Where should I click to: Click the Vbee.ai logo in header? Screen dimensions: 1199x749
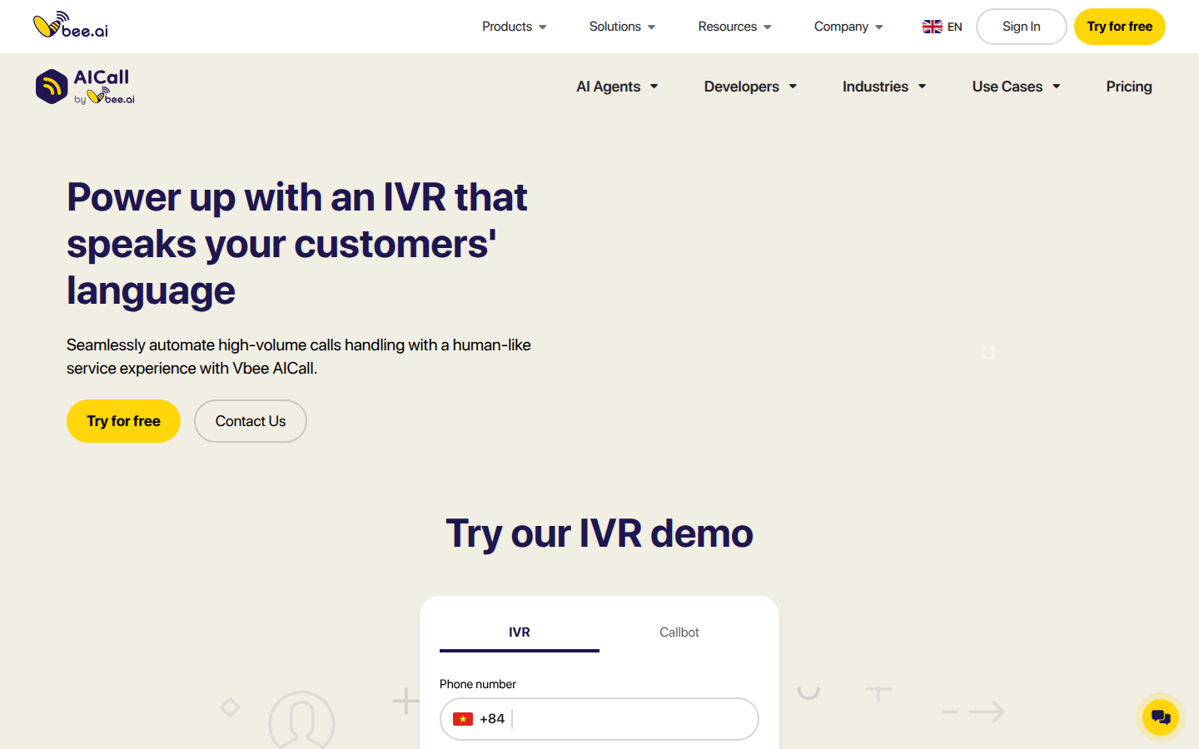(71, 26)
